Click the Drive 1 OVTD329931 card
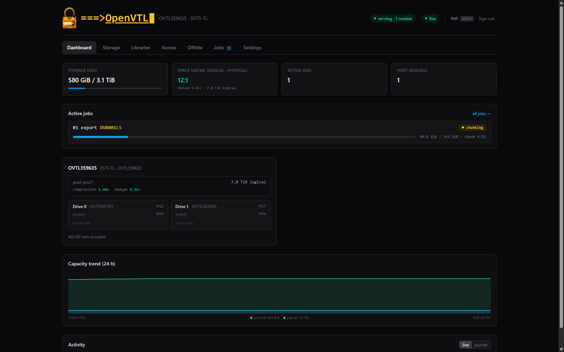The image size is (564, 352). point(221,215)
